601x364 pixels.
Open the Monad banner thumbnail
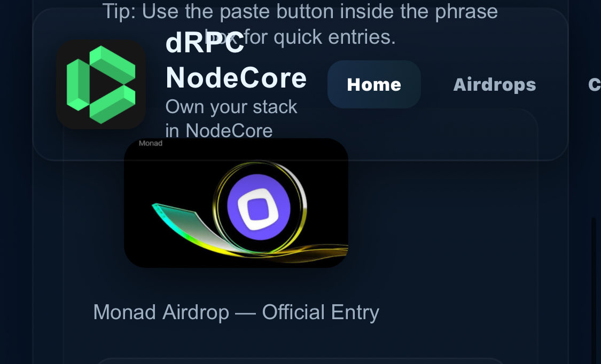(236, 203)
